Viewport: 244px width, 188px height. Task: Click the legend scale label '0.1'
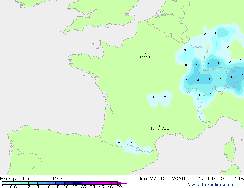pyautogui.click(x=4, y=186)
